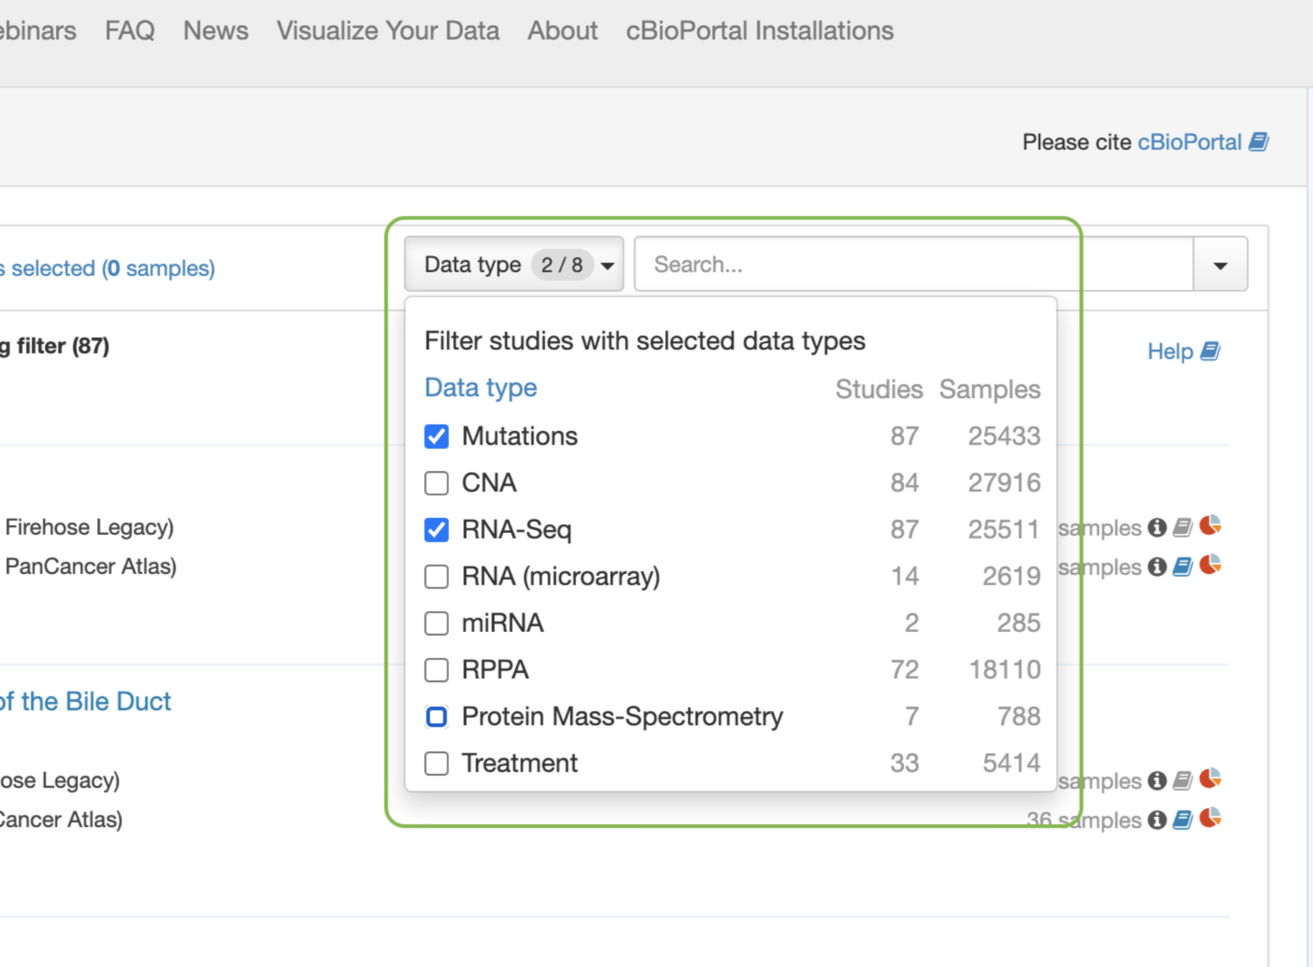Open pie chart summary for top PanCancer Atlas study

(x=1210, y=565)
